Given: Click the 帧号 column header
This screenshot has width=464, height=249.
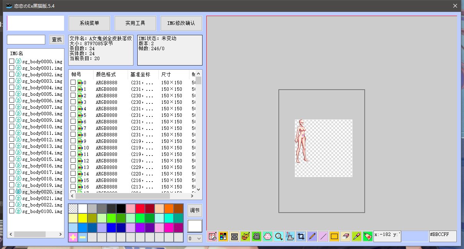Looking at the screenshot, I should 81,74.
